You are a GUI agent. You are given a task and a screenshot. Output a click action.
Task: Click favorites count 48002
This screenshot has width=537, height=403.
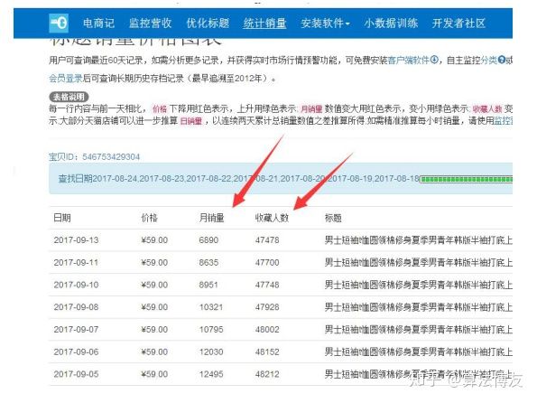click(267, 330)
